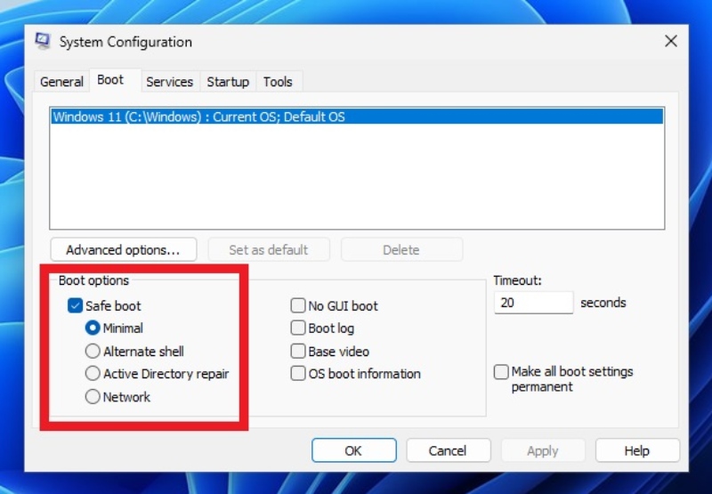Click the Delete button

(401, 250)
